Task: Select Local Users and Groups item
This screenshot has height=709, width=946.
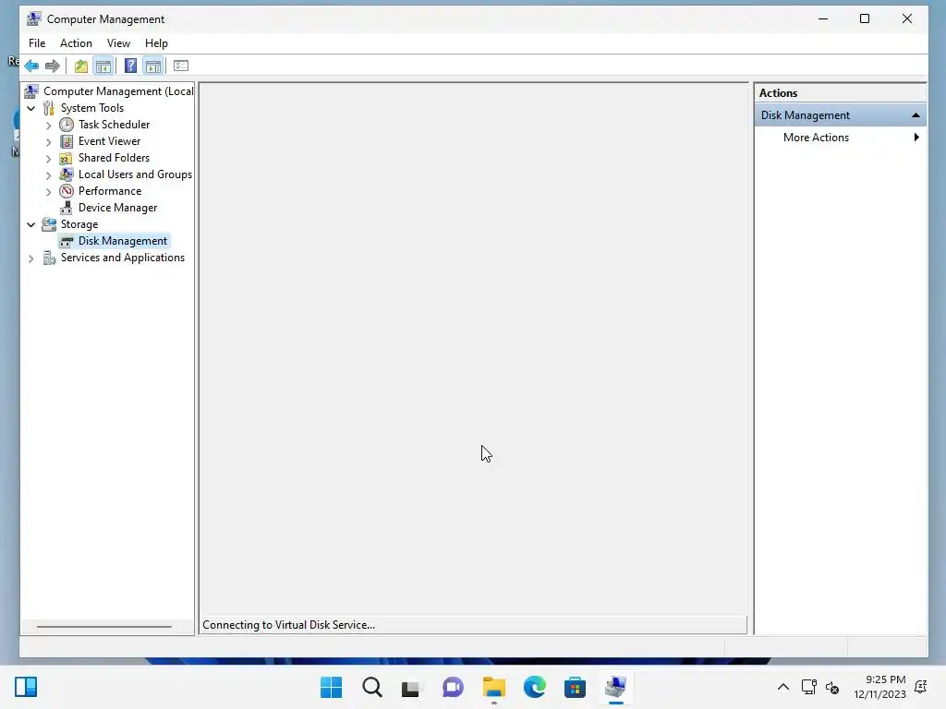Action: [135, 174]
